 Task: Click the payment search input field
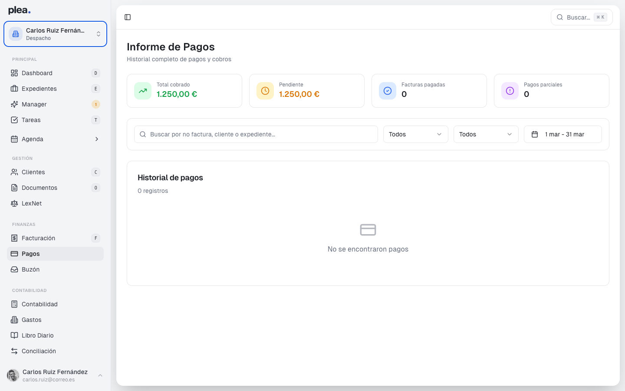tap(256, 134)
